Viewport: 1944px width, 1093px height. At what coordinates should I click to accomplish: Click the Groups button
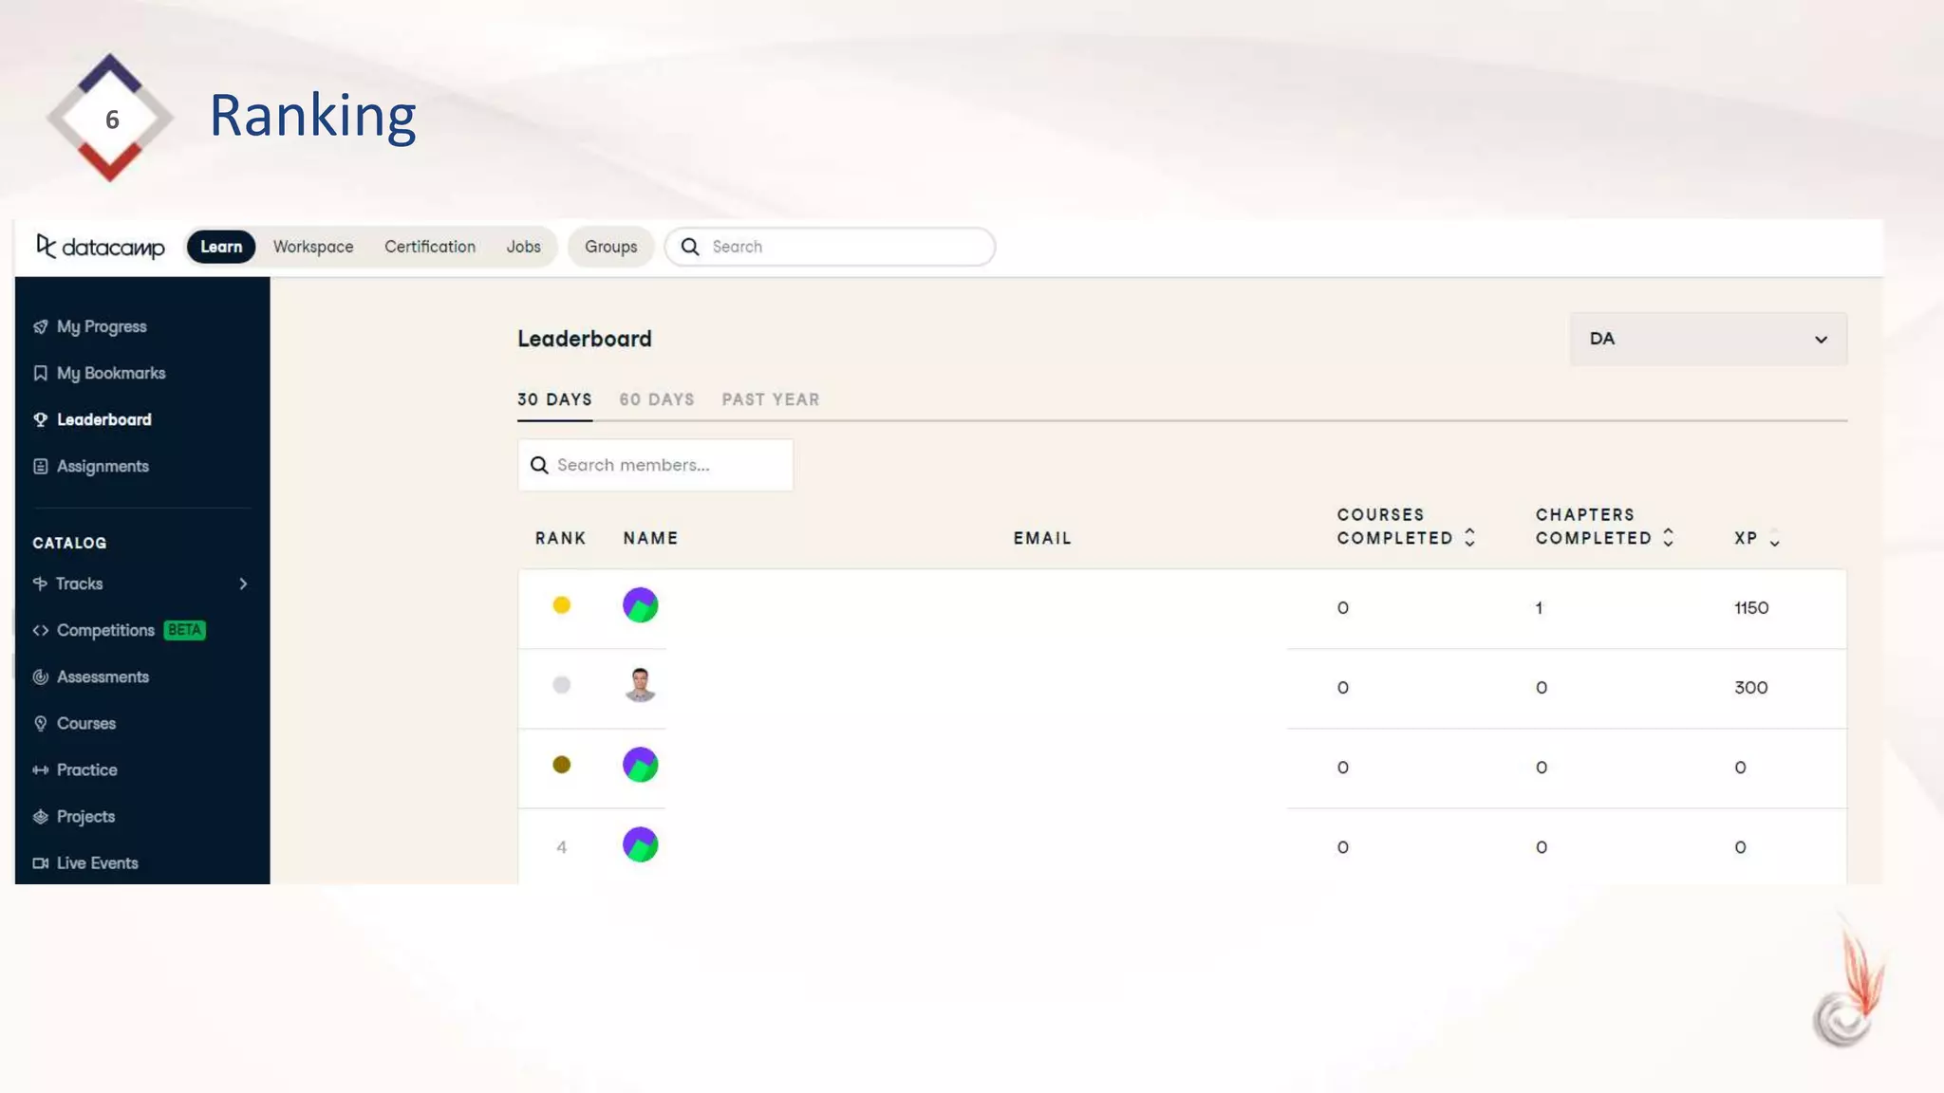click(610, 247)
